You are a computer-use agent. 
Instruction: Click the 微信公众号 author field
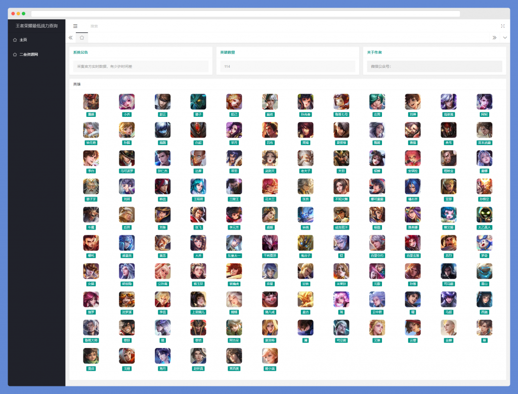pos(435,66)
